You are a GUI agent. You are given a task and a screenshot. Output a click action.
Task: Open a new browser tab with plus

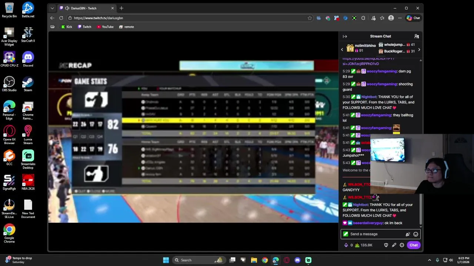(x=121, y=8)
